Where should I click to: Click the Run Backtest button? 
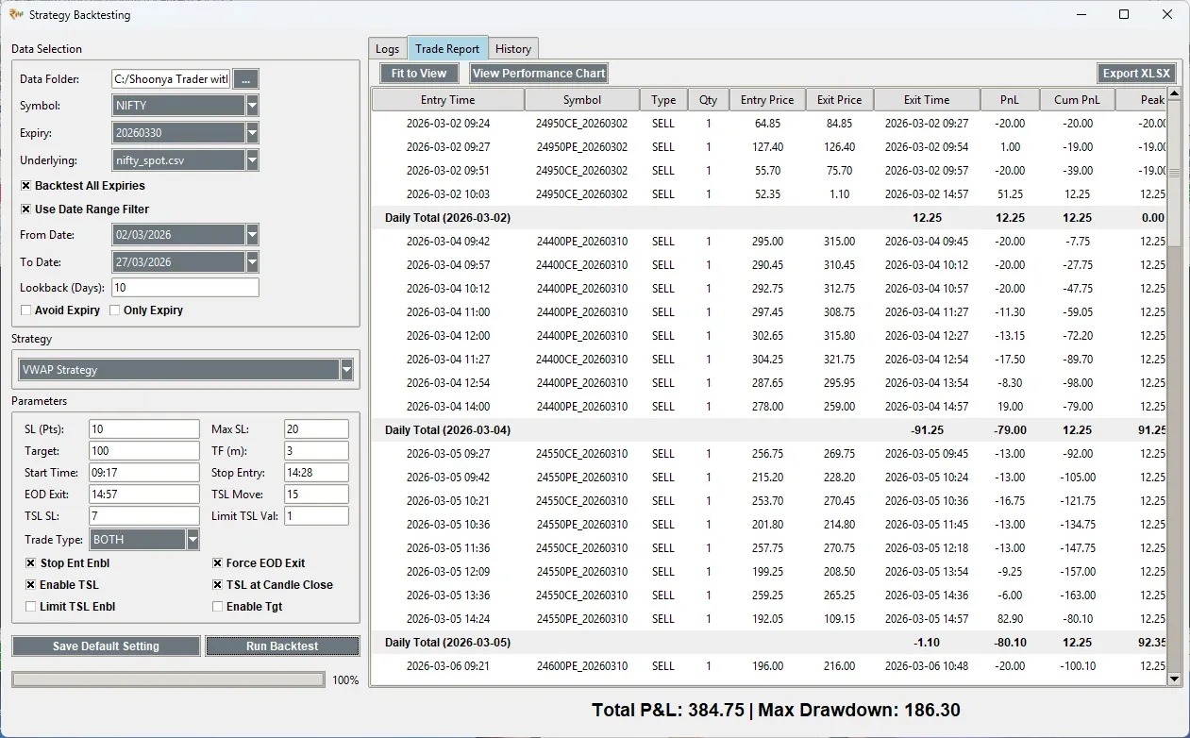coord(282,646)
